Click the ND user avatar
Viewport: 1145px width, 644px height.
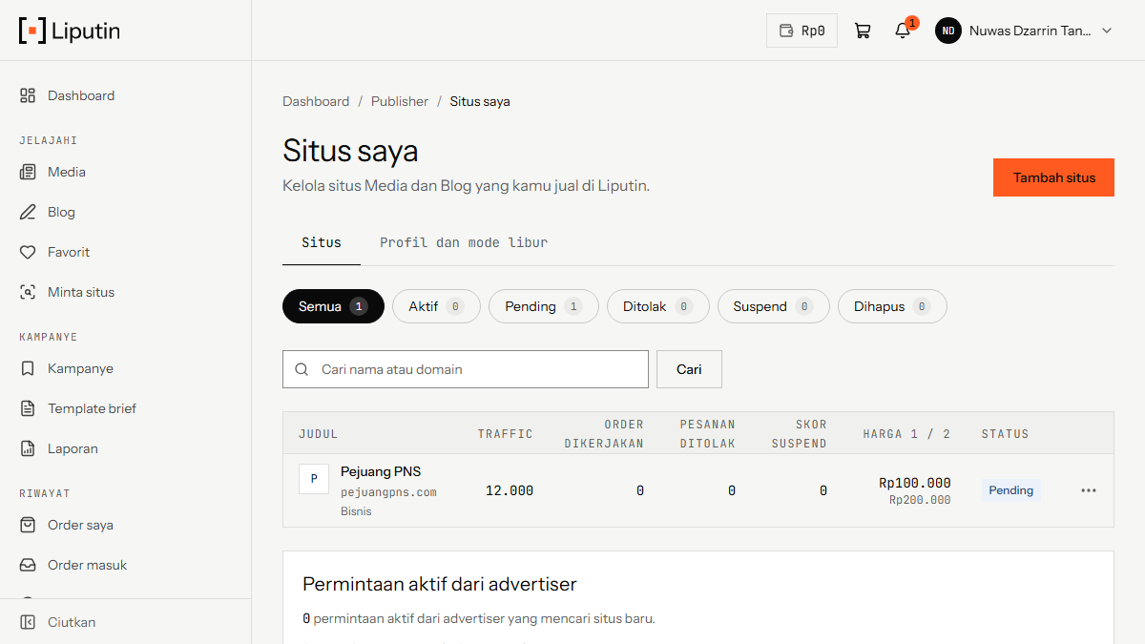[948, 31]
